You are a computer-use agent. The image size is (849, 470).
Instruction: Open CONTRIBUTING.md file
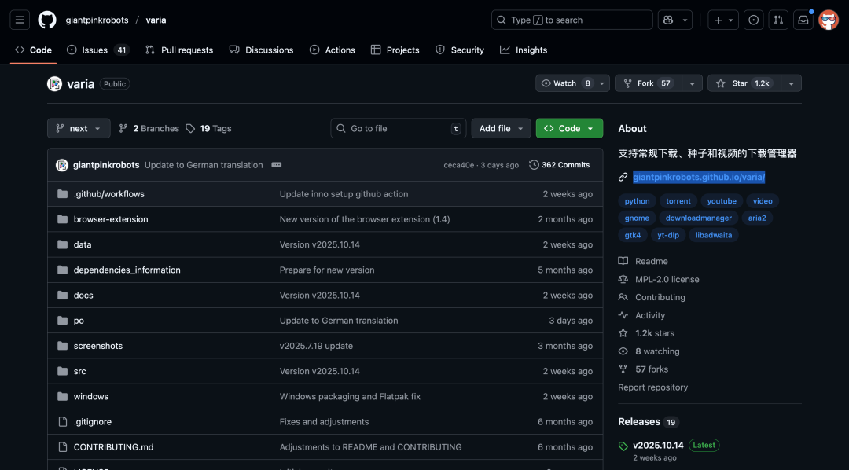pyautogui.click(x=114, y=447)
